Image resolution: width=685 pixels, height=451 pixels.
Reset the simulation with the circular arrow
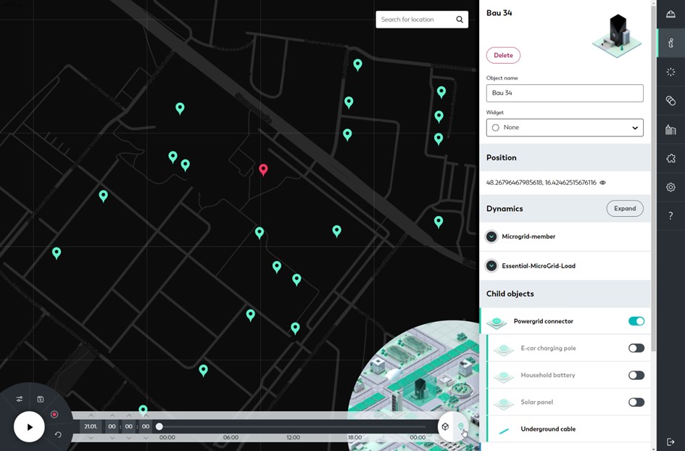[58, 434]
